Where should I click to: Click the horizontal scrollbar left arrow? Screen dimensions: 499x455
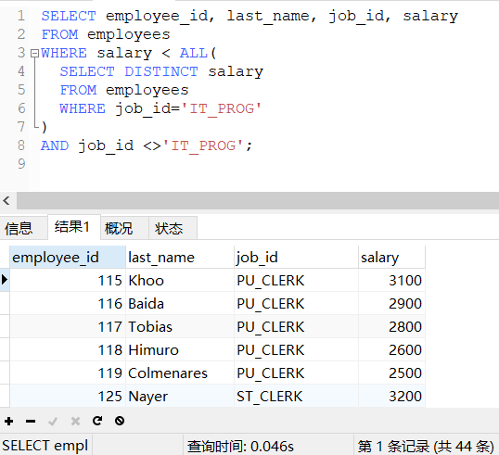click(6, 201)
